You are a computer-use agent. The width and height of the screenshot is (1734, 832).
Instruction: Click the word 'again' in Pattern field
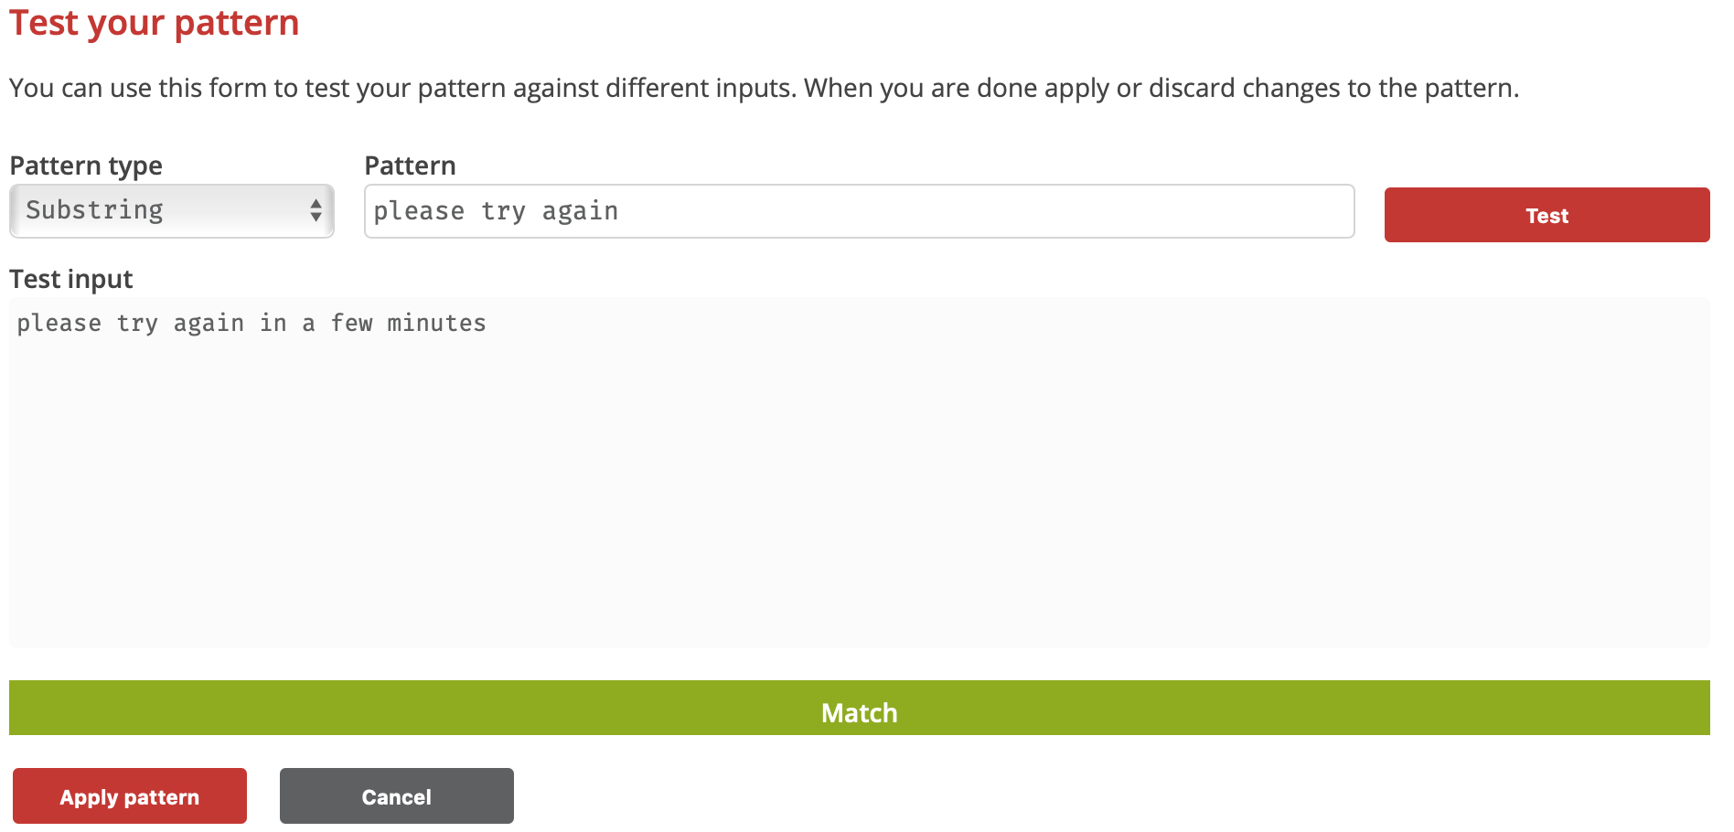click(x=580, y=211)
